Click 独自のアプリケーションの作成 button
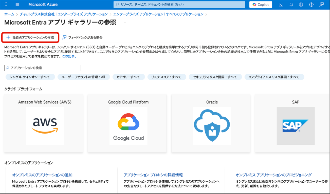 pyautogui.click(x=30, y=37)
